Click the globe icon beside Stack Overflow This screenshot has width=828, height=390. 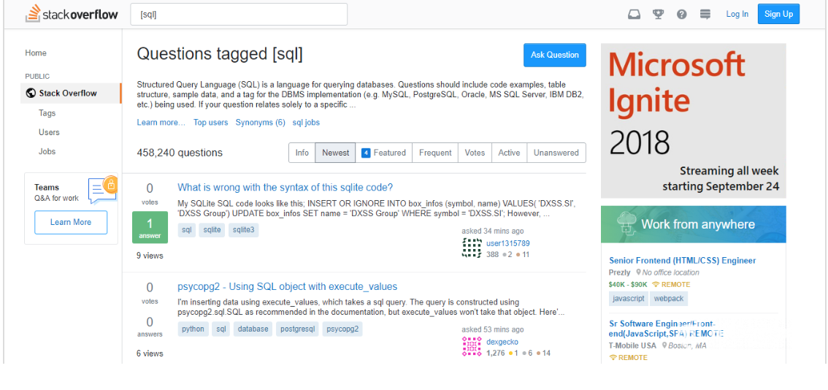(31, 93)
